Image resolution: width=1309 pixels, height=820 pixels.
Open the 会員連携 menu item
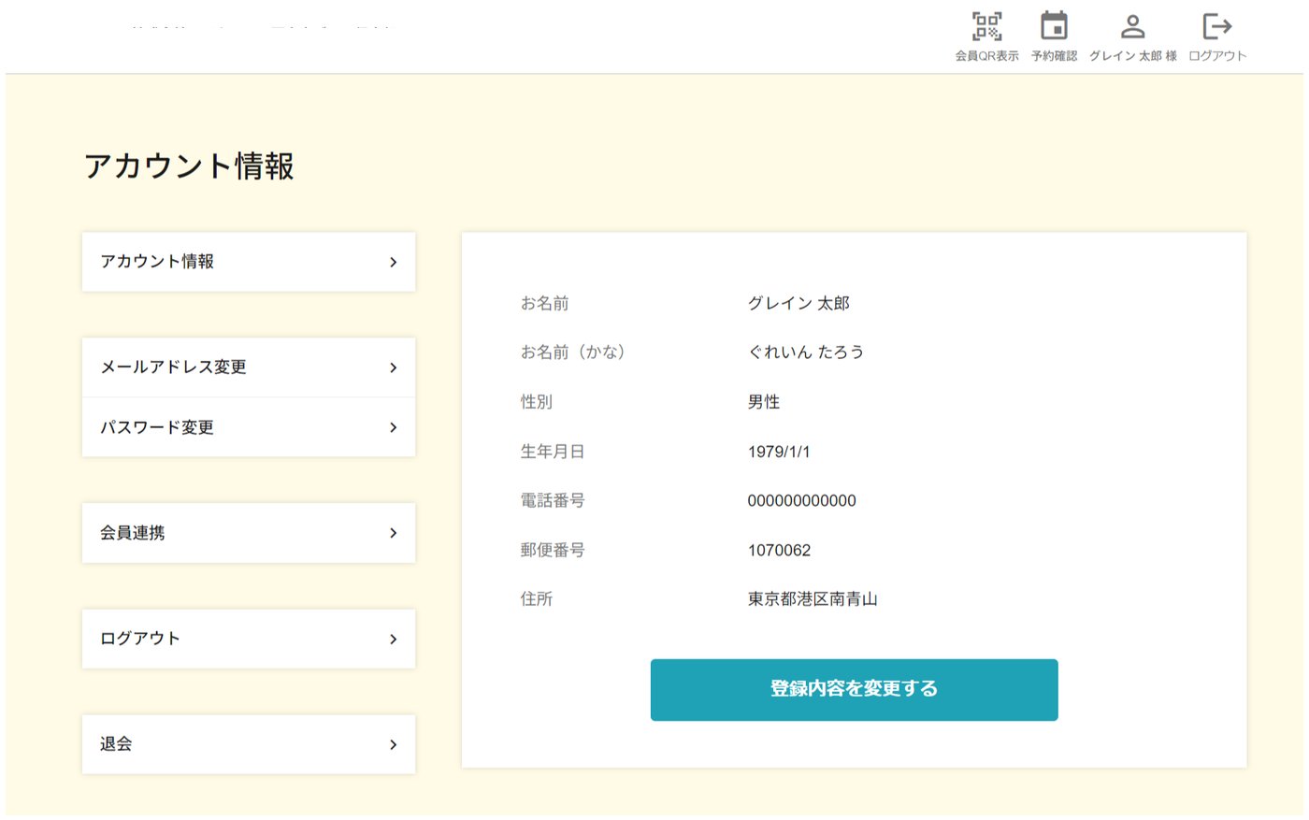249,533
